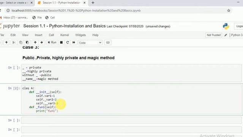Click the second empty code cell
The image size is (243, 137).
point(131,129)
